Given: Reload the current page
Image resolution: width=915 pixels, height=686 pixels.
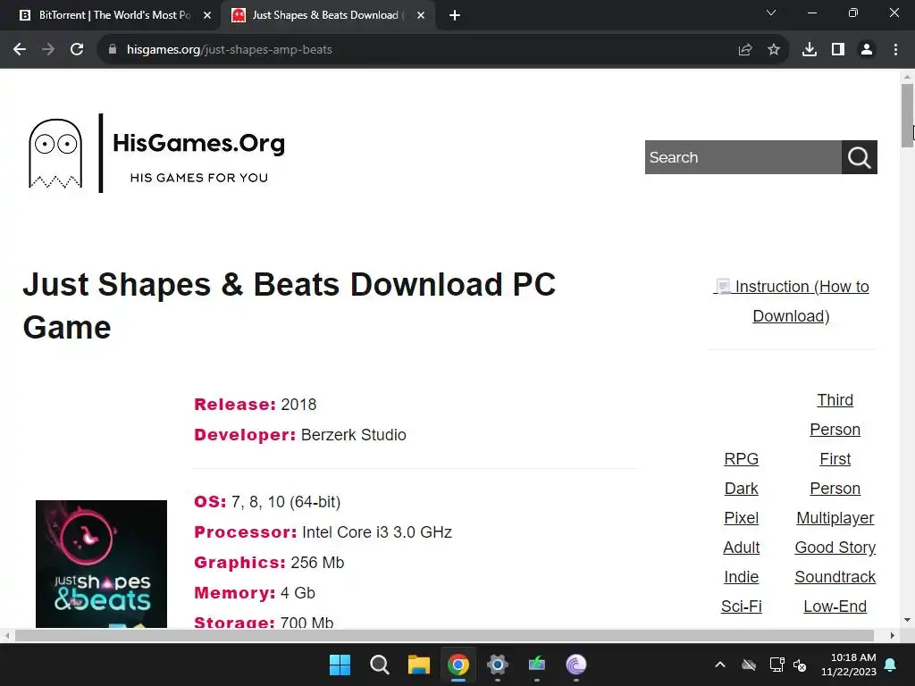Looking at the screenshot, I should pyautogui.click(x=77, y=50).
